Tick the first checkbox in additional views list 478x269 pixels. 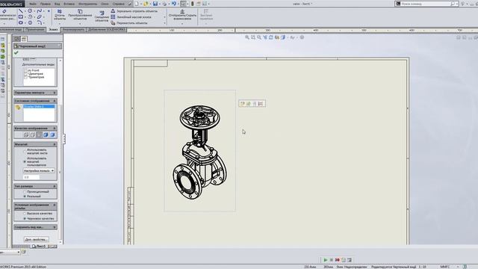26,70
